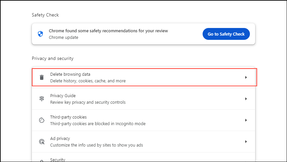Click the blue shield Safety Check icon
Viewport: 287px width, 162px height.
click(40, 34)
